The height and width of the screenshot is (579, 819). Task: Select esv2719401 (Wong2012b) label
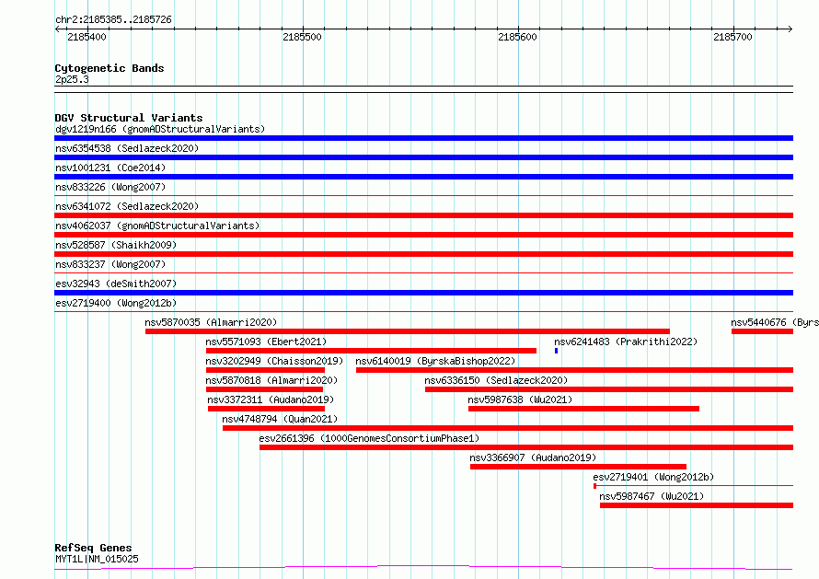tap(653, 477)
